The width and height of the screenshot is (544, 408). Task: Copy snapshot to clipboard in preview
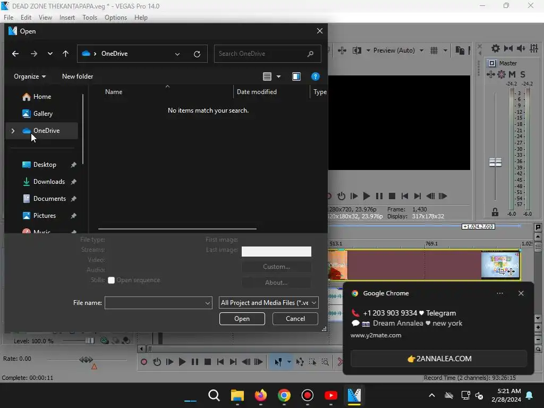460,50
